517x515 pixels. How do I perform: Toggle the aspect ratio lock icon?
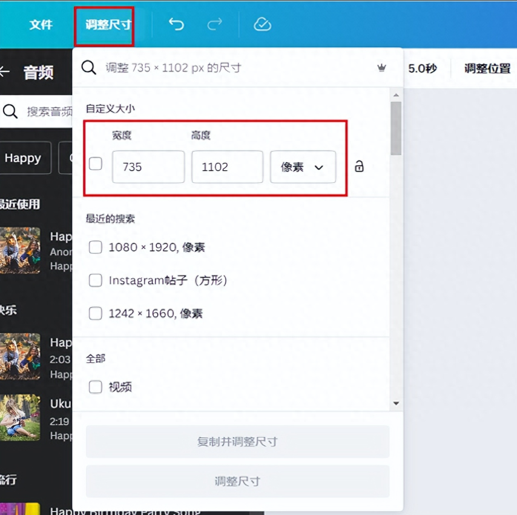tap(359, 167)
